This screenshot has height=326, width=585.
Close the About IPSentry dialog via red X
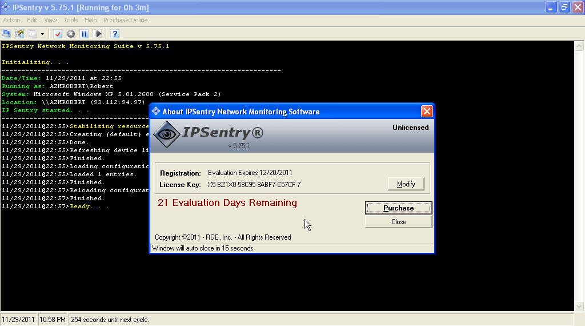[427, 112]
